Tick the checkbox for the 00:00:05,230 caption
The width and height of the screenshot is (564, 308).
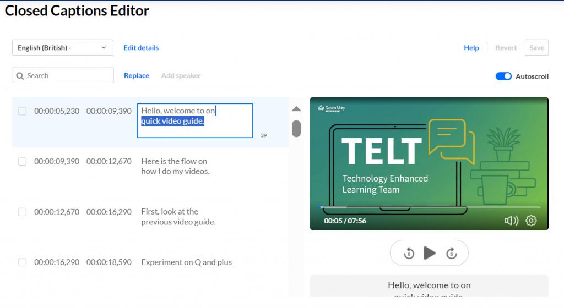pyautogui.click(x=23, y=111)
